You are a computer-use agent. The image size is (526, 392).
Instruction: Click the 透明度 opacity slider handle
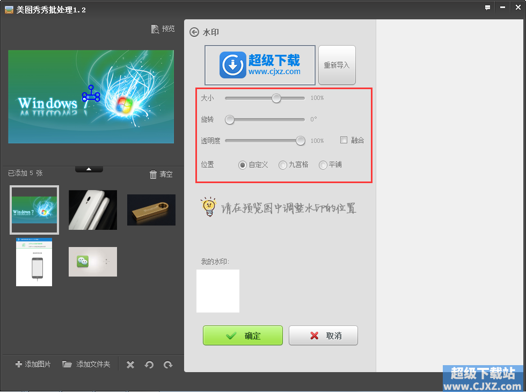(x=301, y=141)
